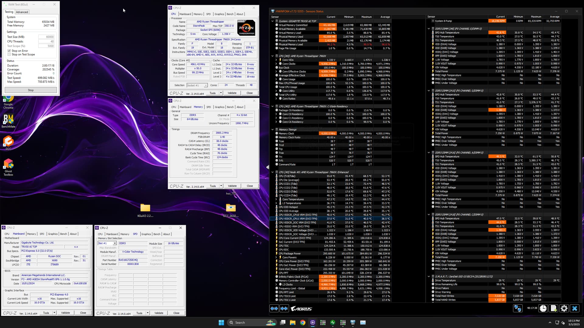Uncheck Stop on Error checkbox

(x=9, y=51)
